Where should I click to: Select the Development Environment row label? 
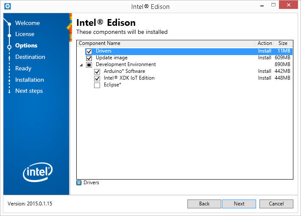[126, 64]
